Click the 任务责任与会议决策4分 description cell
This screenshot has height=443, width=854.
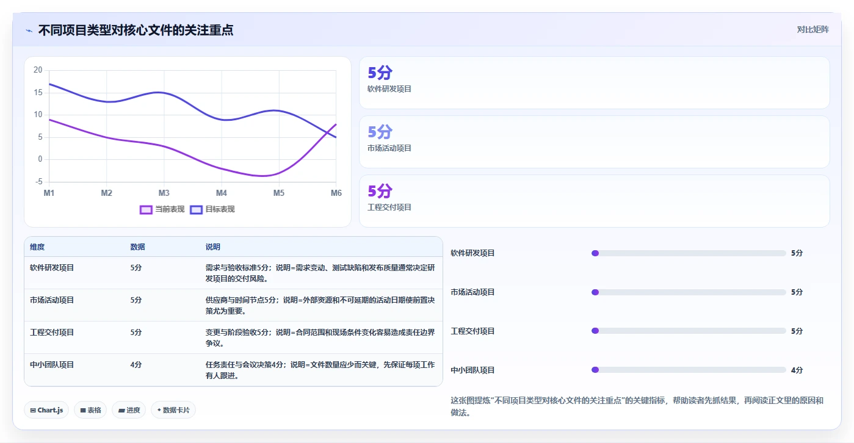click(320, 370)
